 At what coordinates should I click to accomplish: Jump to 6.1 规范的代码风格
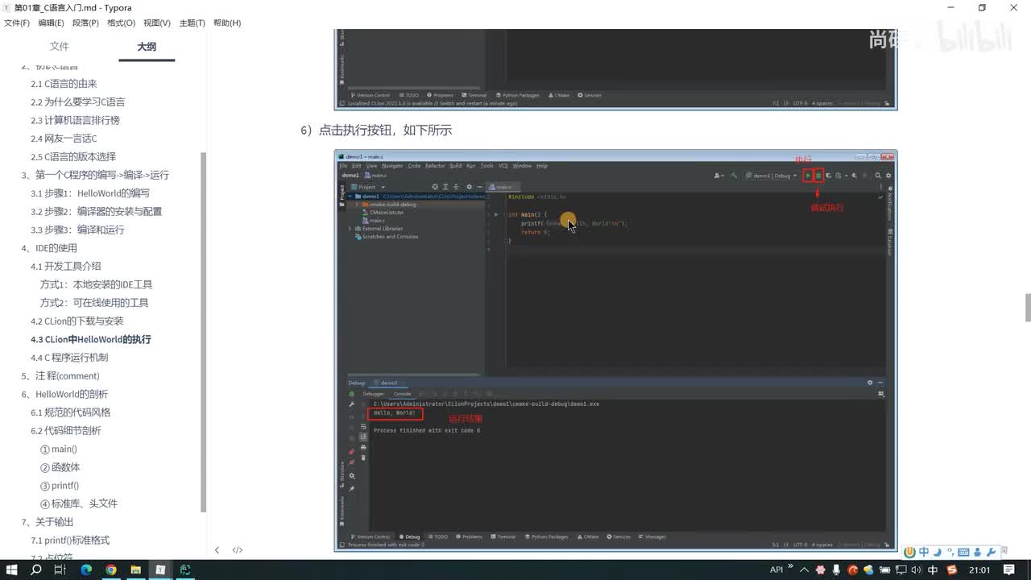coord(71,412)
